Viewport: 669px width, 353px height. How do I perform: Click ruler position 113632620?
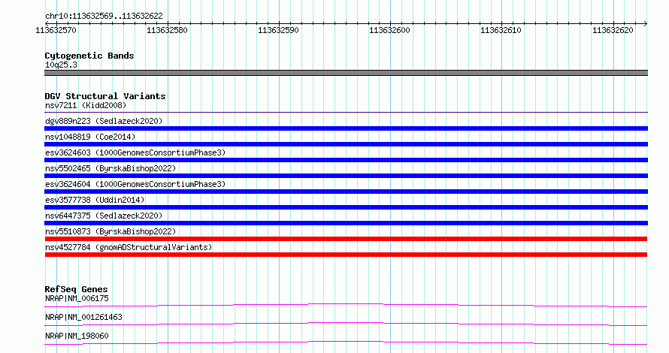pyautogui.click(x=613, y=30)
